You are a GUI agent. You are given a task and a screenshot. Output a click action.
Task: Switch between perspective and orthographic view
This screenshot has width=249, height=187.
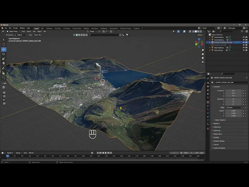(203, 62)
